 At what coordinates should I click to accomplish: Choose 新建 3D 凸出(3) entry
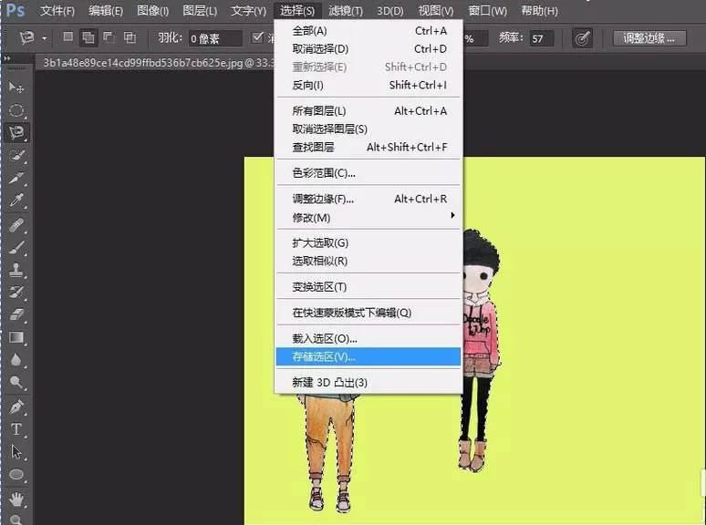coord(369,383)
